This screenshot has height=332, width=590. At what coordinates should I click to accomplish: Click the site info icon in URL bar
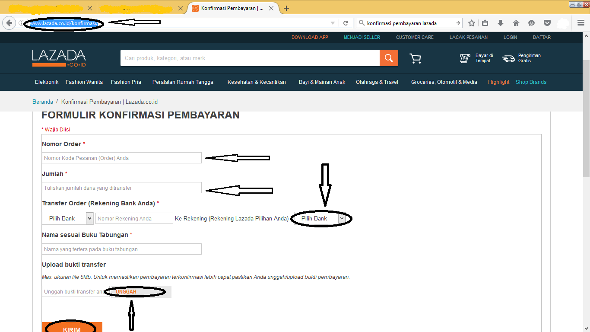pyautogui.click(x=21, y=23)
